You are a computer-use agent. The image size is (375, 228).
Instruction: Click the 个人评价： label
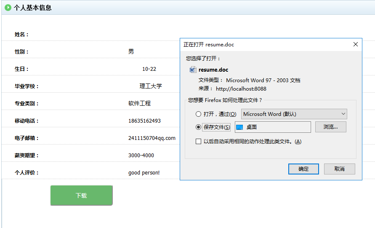[x=27, y=173]
